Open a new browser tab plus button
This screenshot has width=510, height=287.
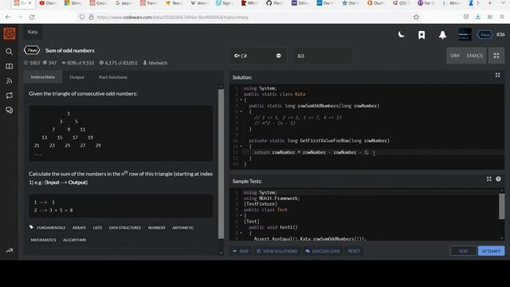pyautogui.click(x=490, y=3)
